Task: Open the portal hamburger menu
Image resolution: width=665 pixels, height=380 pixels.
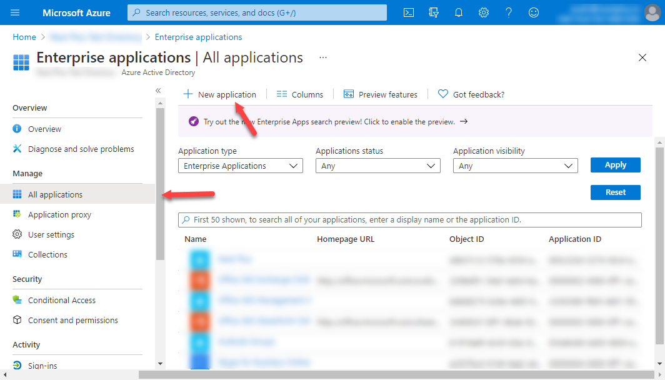Action: coord(15,12)
